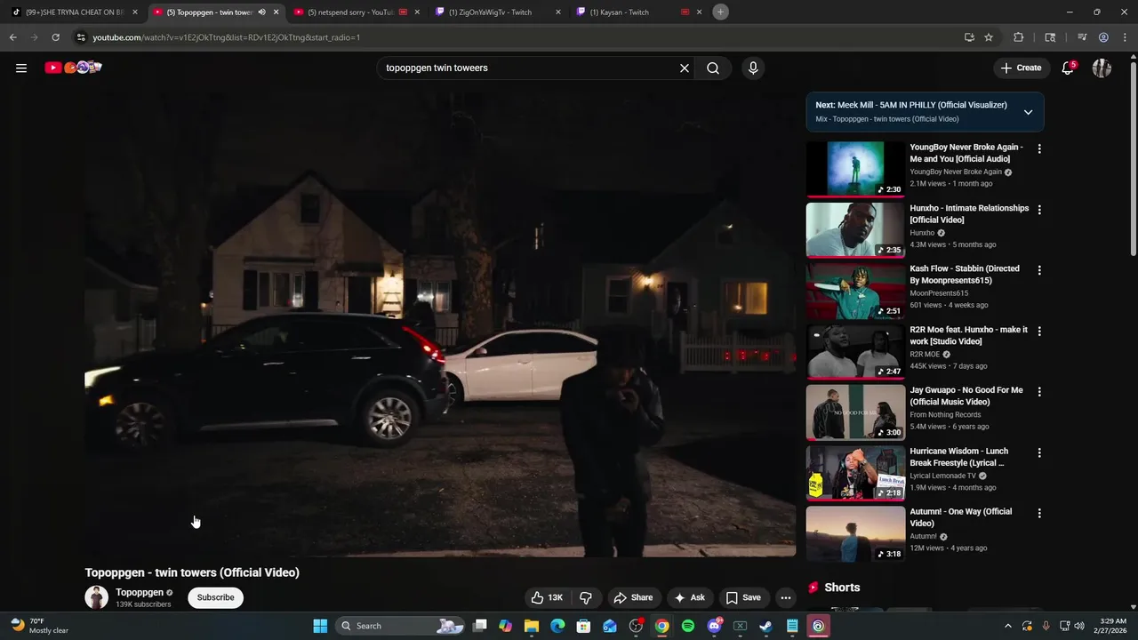Open Spotify from the taskbar

point(688,626)
